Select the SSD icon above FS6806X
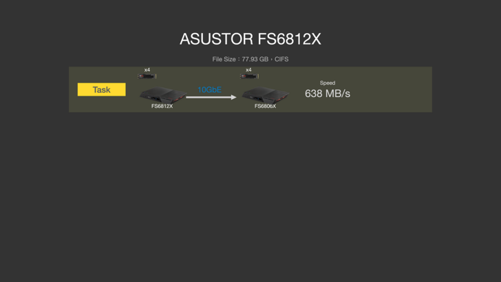Image resolution: width=501 pixels, height=282 pixels. 249,76
